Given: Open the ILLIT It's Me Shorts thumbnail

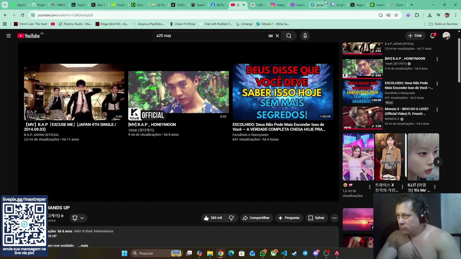Looking at the screenshot, I should [x=423, y=157].
